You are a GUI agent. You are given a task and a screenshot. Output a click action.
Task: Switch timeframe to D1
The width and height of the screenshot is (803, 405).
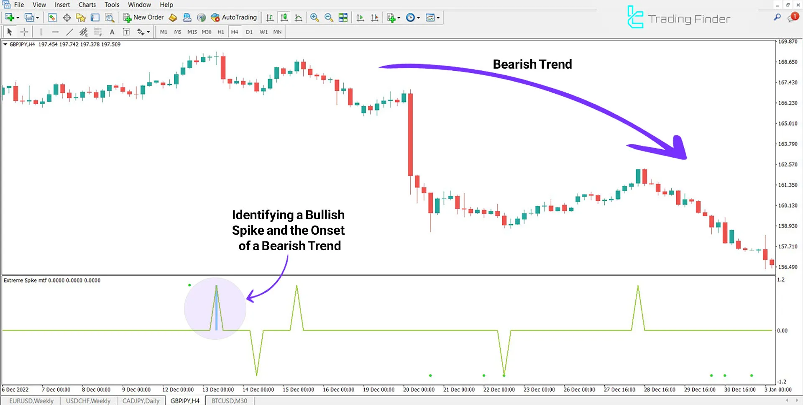tap(249, 31)
